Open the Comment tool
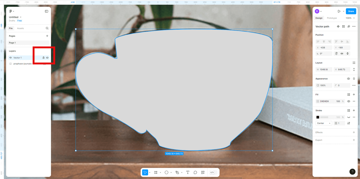The image size is (360, 179). 195,172
